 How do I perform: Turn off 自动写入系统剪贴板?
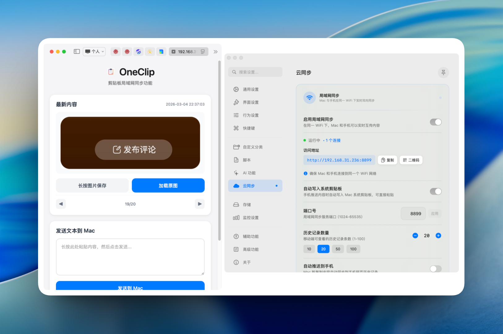click(x=436, y=191)
